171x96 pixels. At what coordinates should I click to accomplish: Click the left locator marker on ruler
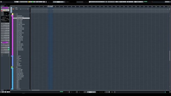pyautogui.click(x=48, y=6)
